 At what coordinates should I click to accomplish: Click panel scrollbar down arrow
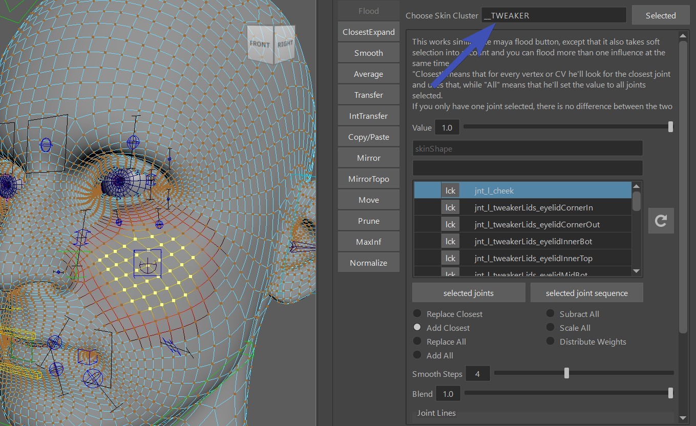[x=683, y=418]
